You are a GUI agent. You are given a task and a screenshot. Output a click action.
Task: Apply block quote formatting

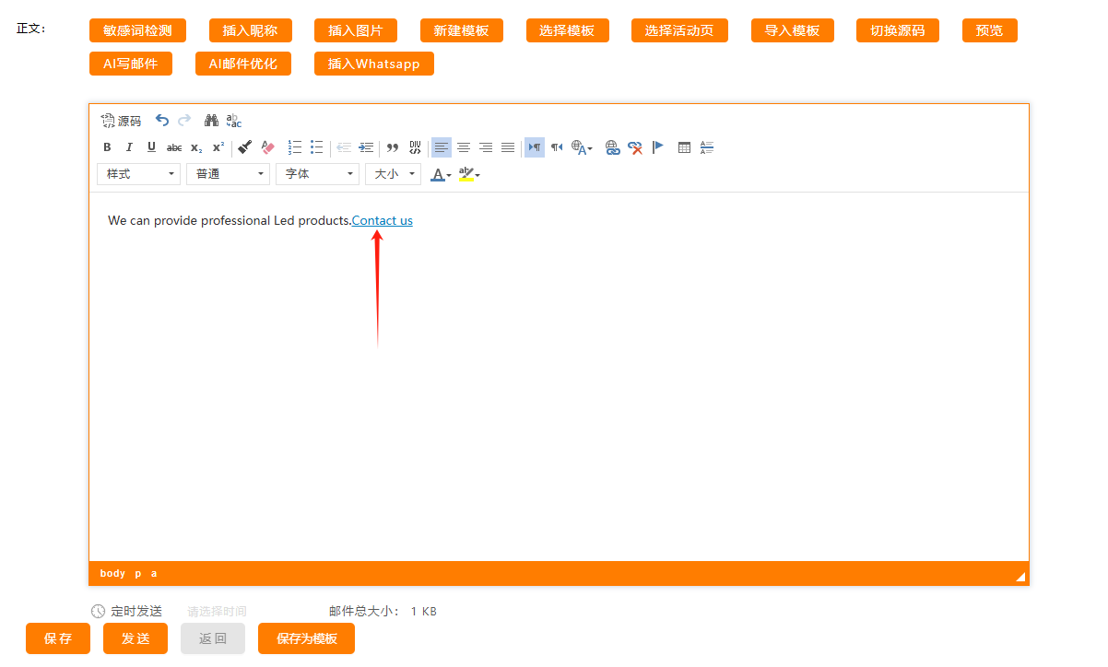click(x=393, y=147)
